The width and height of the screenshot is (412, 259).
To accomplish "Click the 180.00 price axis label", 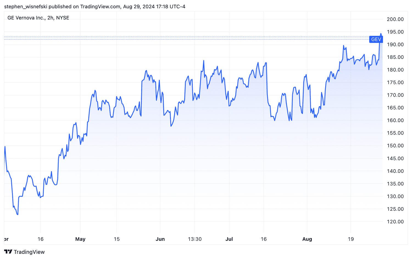I will (x=395, y=70).
